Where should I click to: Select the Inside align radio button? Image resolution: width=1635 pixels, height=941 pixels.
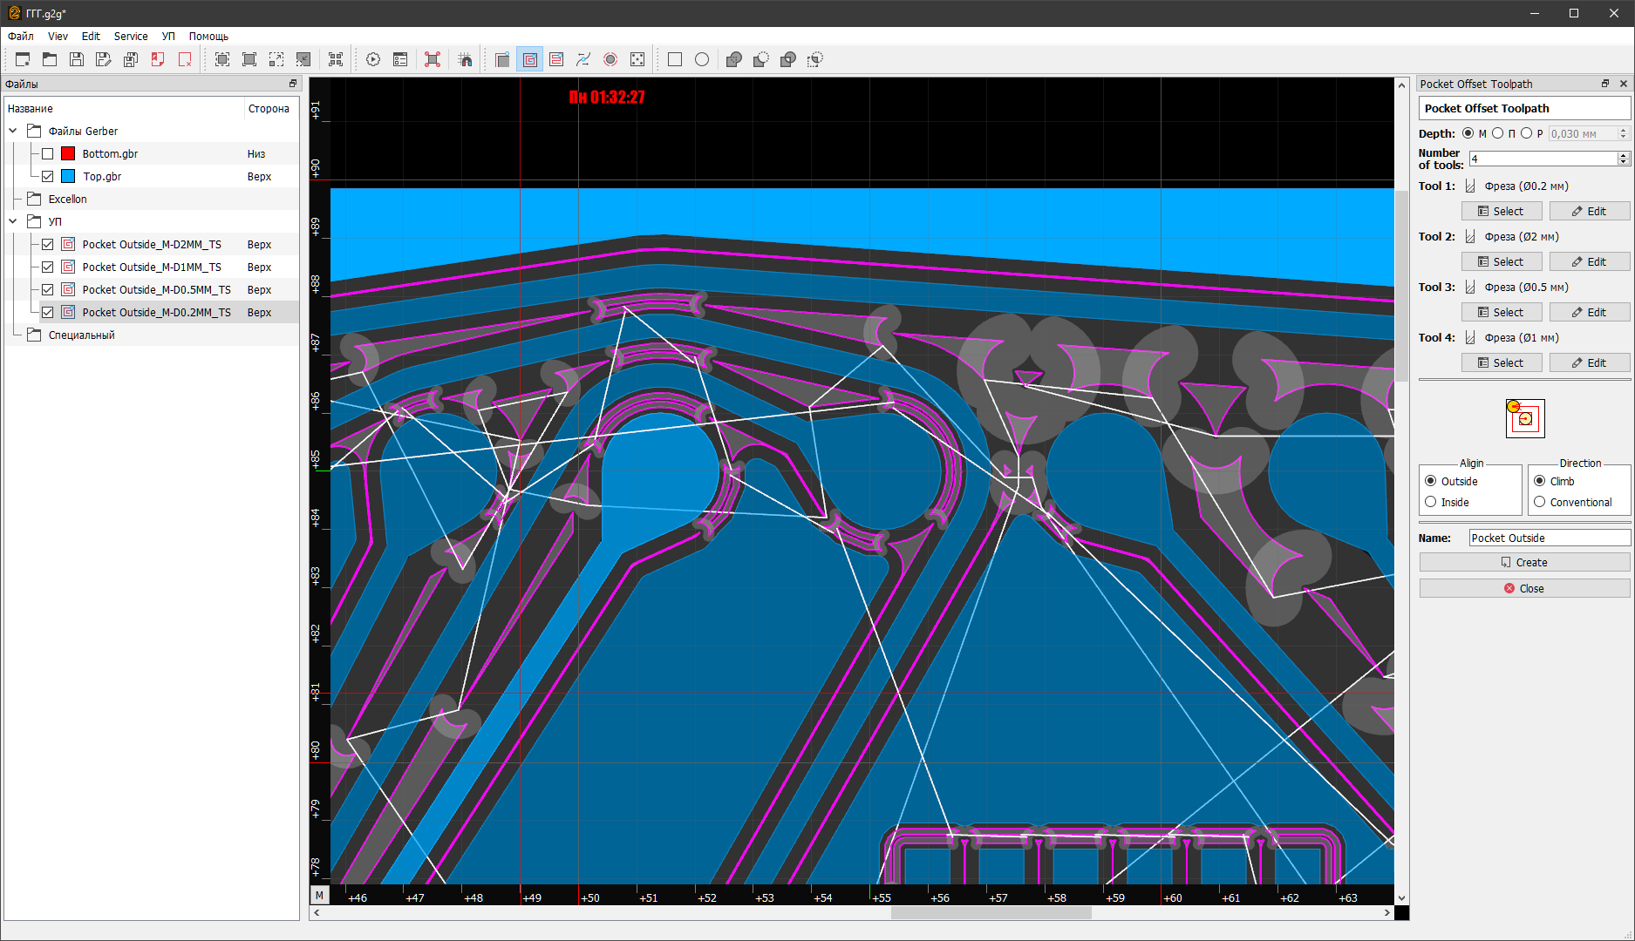tap(1431, 502)
